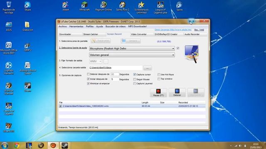This screenshot has height=149, width=266.
Task: Switch to the Video Converter tab
Action: pyautogui.click(x=142, y=34)
